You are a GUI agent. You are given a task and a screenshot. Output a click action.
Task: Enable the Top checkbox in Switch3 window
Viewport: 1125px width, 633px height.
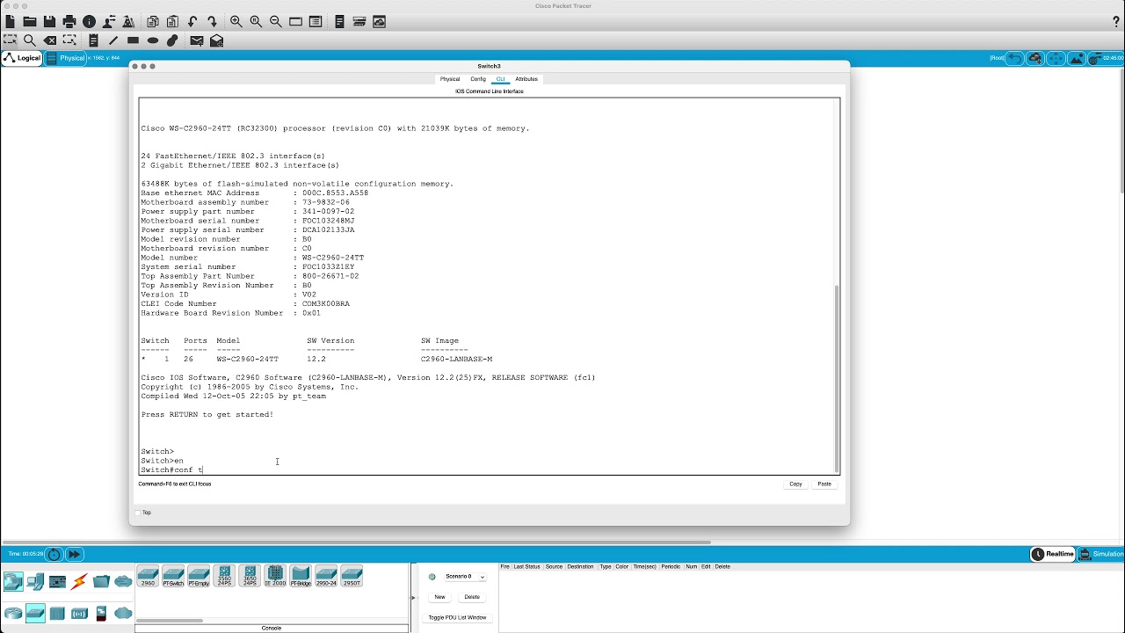click(x=138, y=513)
